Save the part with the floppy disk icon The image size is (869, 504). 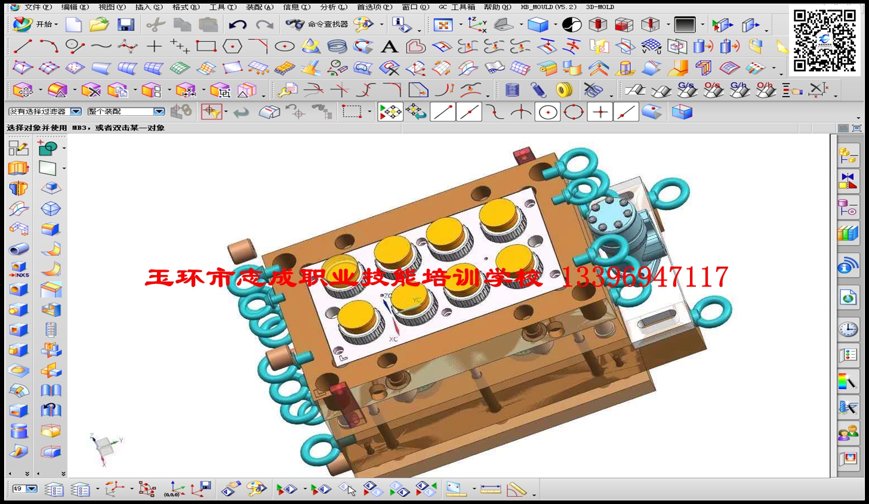[x=125, y=24]
